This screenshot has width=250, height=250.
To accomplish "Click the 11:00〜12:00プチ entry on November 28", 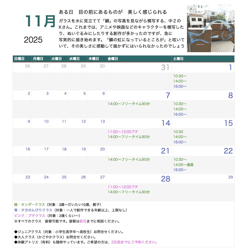I will [x=123, y=187].
